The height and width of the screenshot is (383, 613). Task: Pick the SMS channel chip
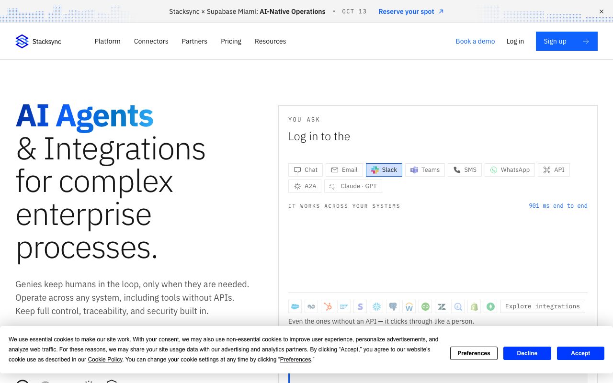pos(465,170)
